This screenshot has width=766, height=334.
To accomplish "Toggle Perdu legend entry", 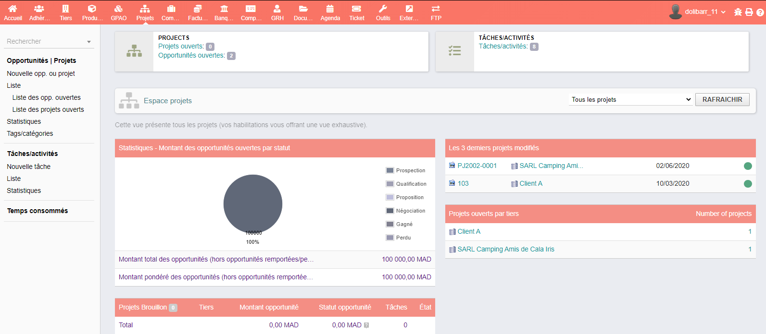I will click(399, 238).
